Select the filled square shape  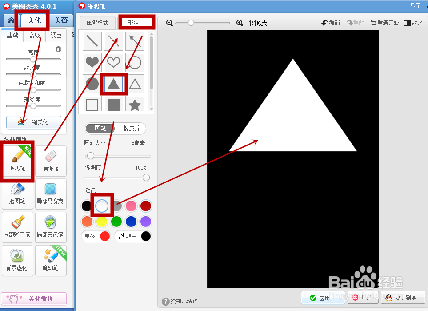tap(113, 104)
